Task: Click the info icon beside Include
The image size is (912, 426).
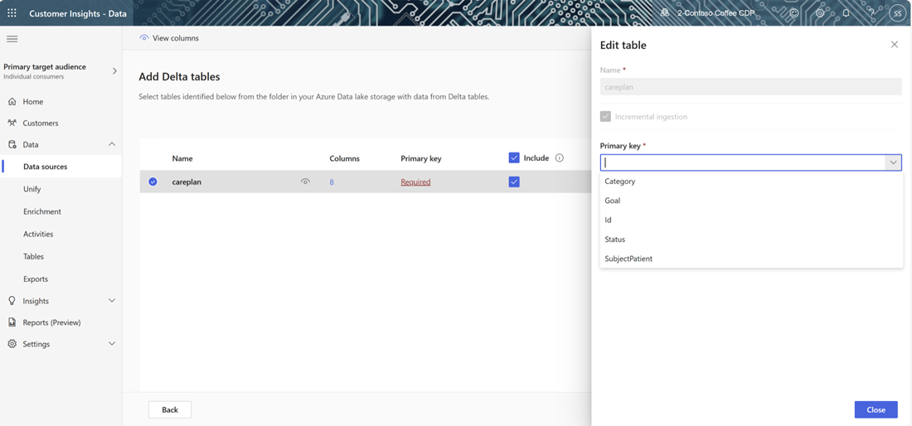Action: 560,157
